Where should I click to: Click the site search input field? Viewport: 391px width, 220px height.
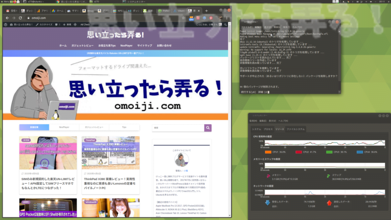(x=178, y=128)
